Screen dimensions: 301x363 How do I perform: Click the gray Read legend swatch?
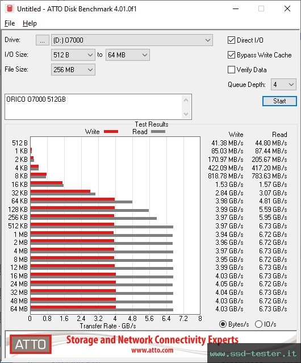[158, 131]
